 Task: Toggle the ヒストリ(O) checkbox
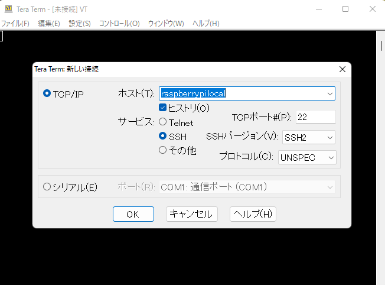tap(162, 108)
